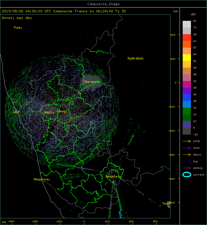Click the Composite_Image title text

[103, 4]
